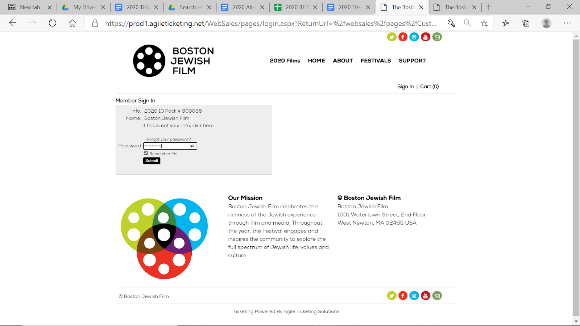Click the Submit button
Viewport: 580px width, 326px height.
coord(152,161)
